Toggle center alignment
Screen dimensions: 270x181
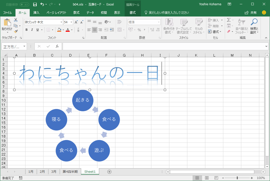(94, 30)
